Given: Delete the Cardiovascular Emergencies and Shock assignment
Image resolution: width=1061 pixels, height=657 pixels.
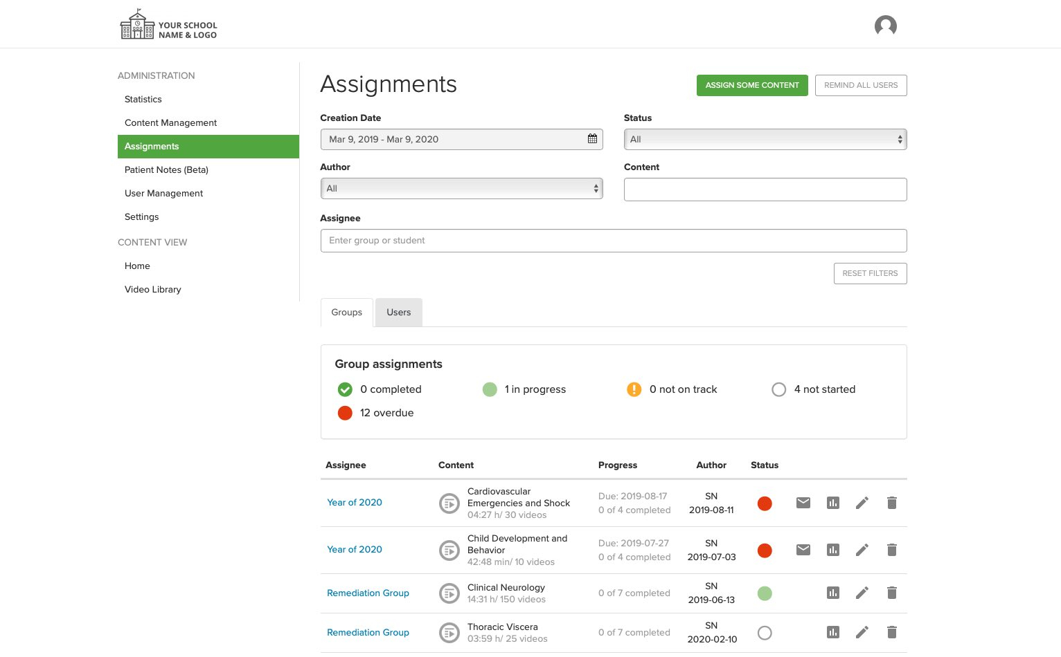Looking at the screenshot, I should pyautogui.click(x=892, y=503).
